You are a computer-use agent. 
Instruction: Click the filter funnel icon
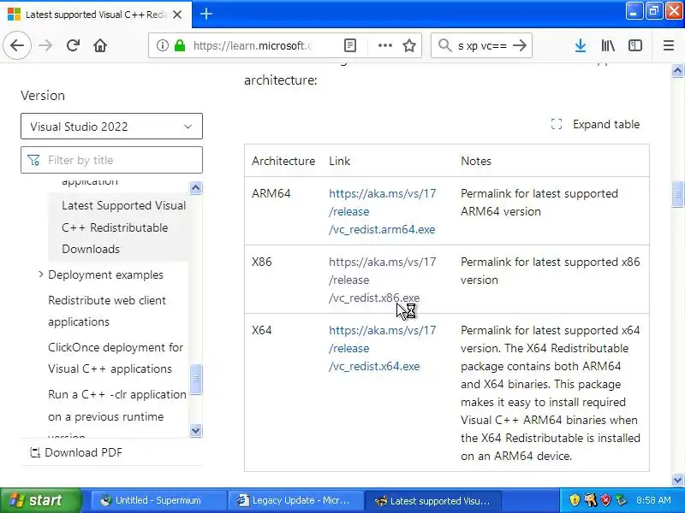(33, 160)
